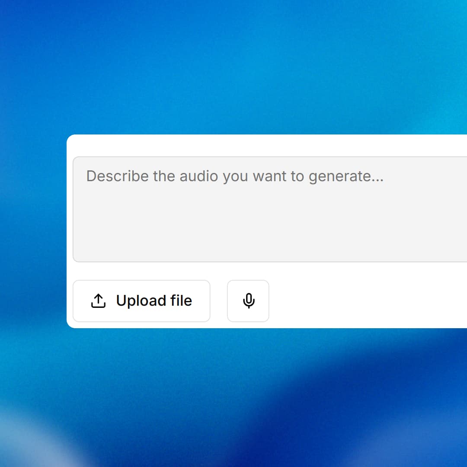Start voice recording with the microphone
Screen dimensions: 467x467
point(248,301)
